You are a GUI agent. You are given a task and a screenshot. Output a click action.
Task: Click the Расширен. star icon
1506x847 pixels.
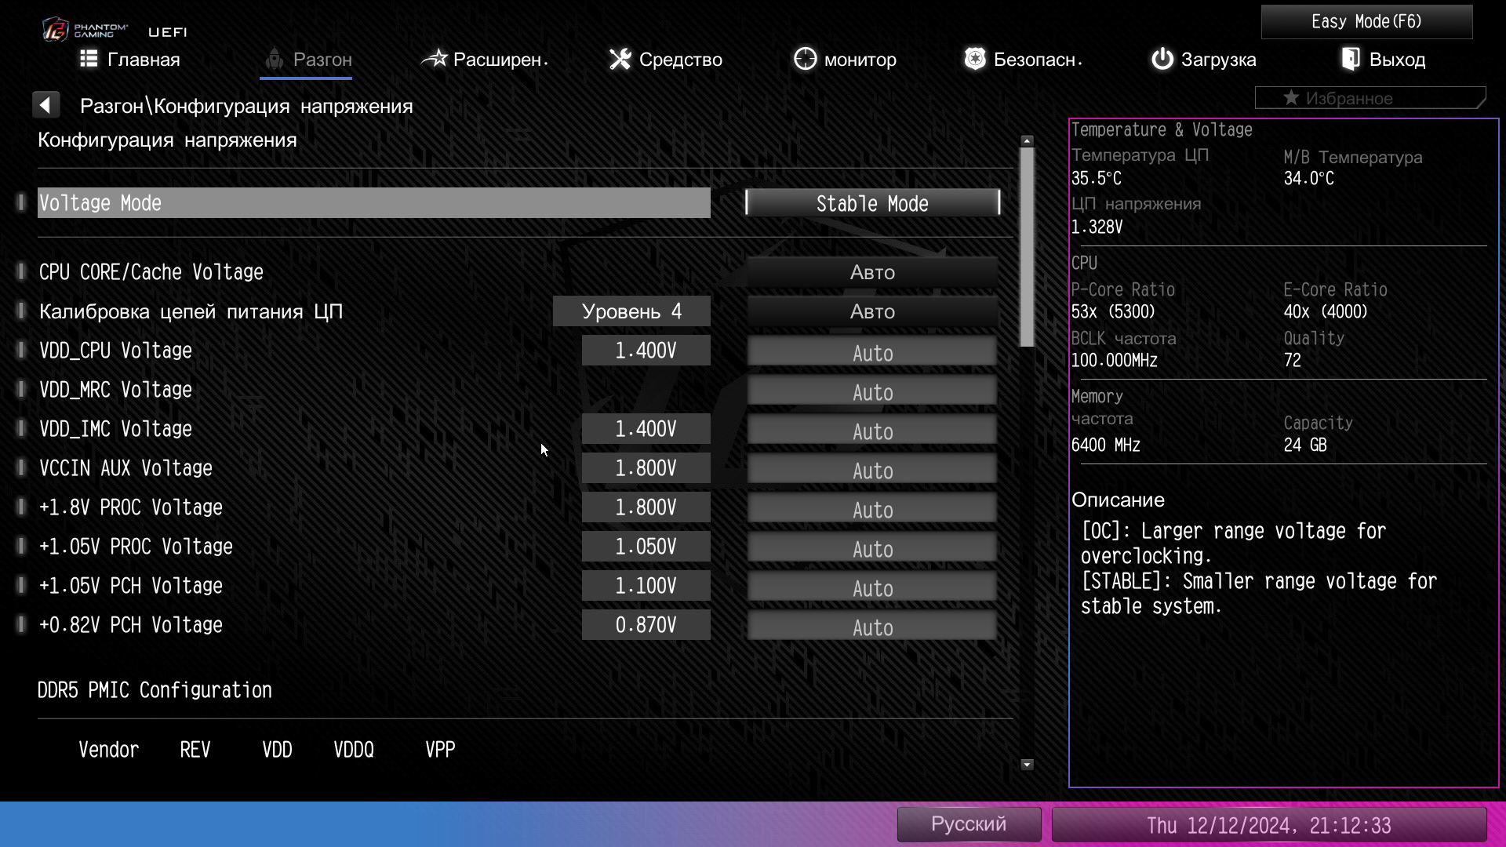(x=434, y=59)
